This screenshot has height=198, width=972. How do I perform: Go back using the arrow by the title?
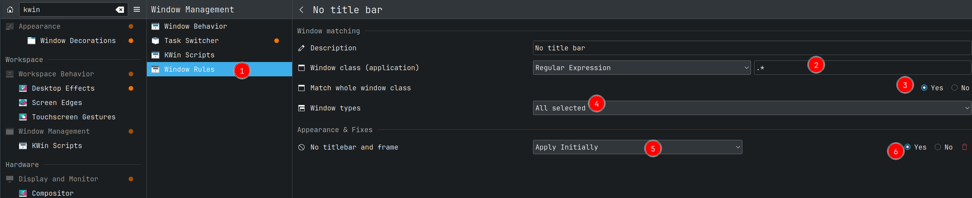tap(301, 10)
